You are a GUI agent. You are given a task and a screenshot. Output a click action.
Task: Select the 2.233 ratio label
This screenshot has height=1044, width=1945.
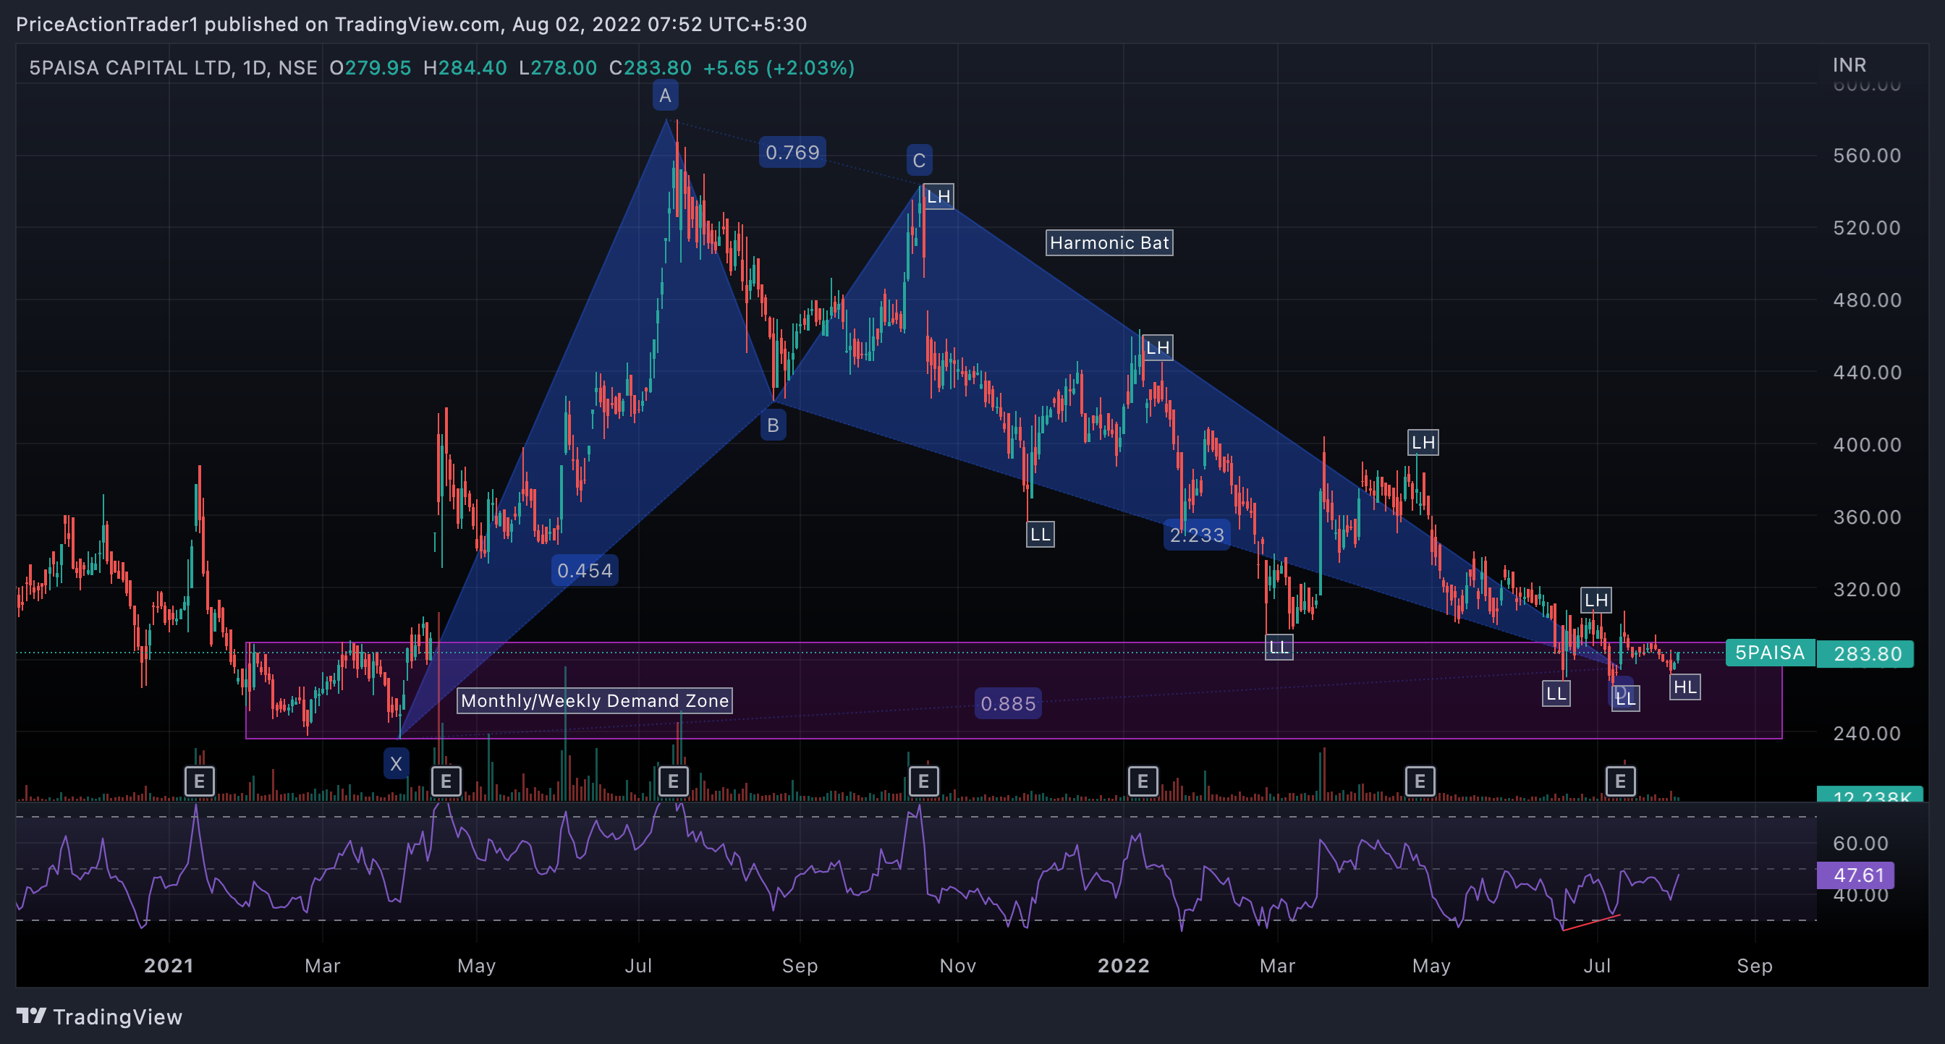point(1197,535)
